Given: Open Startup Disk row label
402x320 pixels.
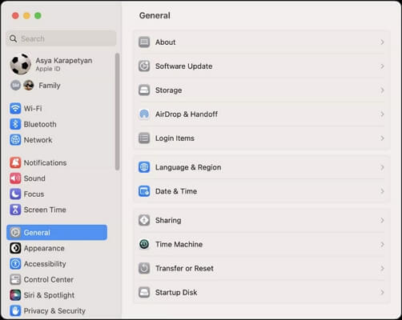Looking at the screenshot, I should [176, 292].
